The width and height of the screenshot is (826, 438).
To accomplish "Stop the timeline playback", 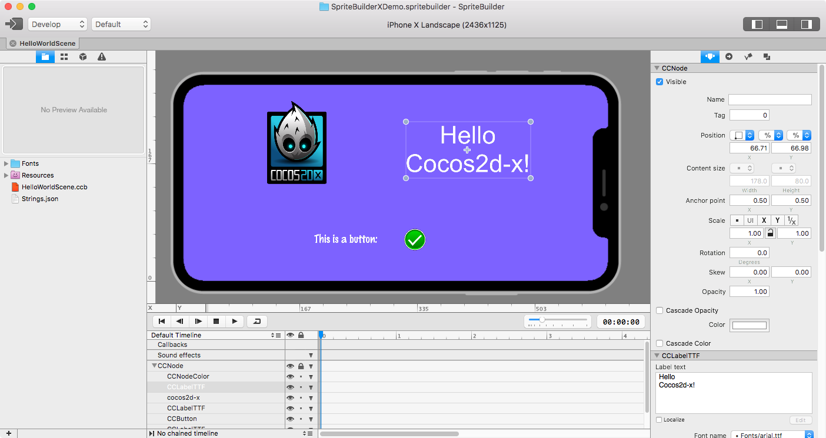I will click(x=216, y=322).
